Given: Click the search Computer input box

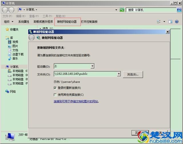Looking at the screenshot, I should [151, 10].
